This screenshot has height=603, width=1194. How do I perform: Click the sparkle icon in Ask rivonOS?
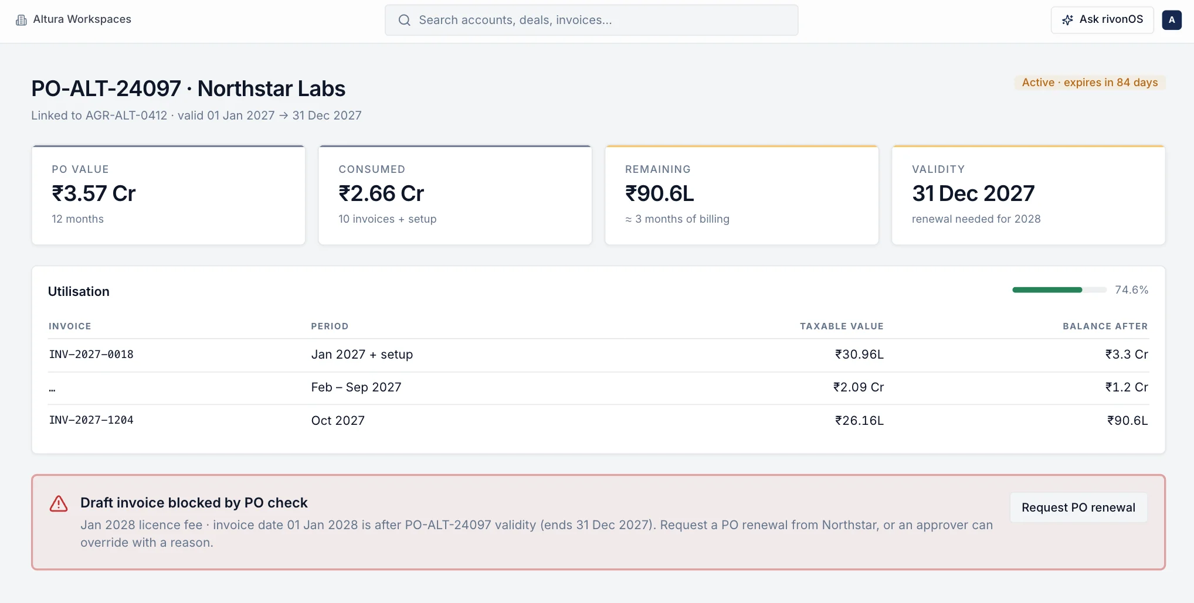click(1067, 20)
